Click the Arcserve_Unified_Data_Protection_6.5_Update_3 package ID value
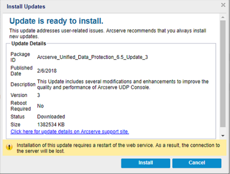Screen dimensions: 230x174 pyautogui.click(x=93, y=57)
